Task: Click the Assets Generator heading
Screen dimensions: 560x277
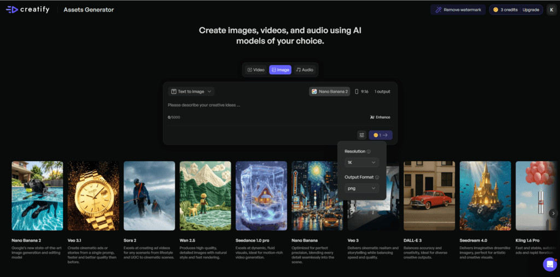Action: pos(89,10)
